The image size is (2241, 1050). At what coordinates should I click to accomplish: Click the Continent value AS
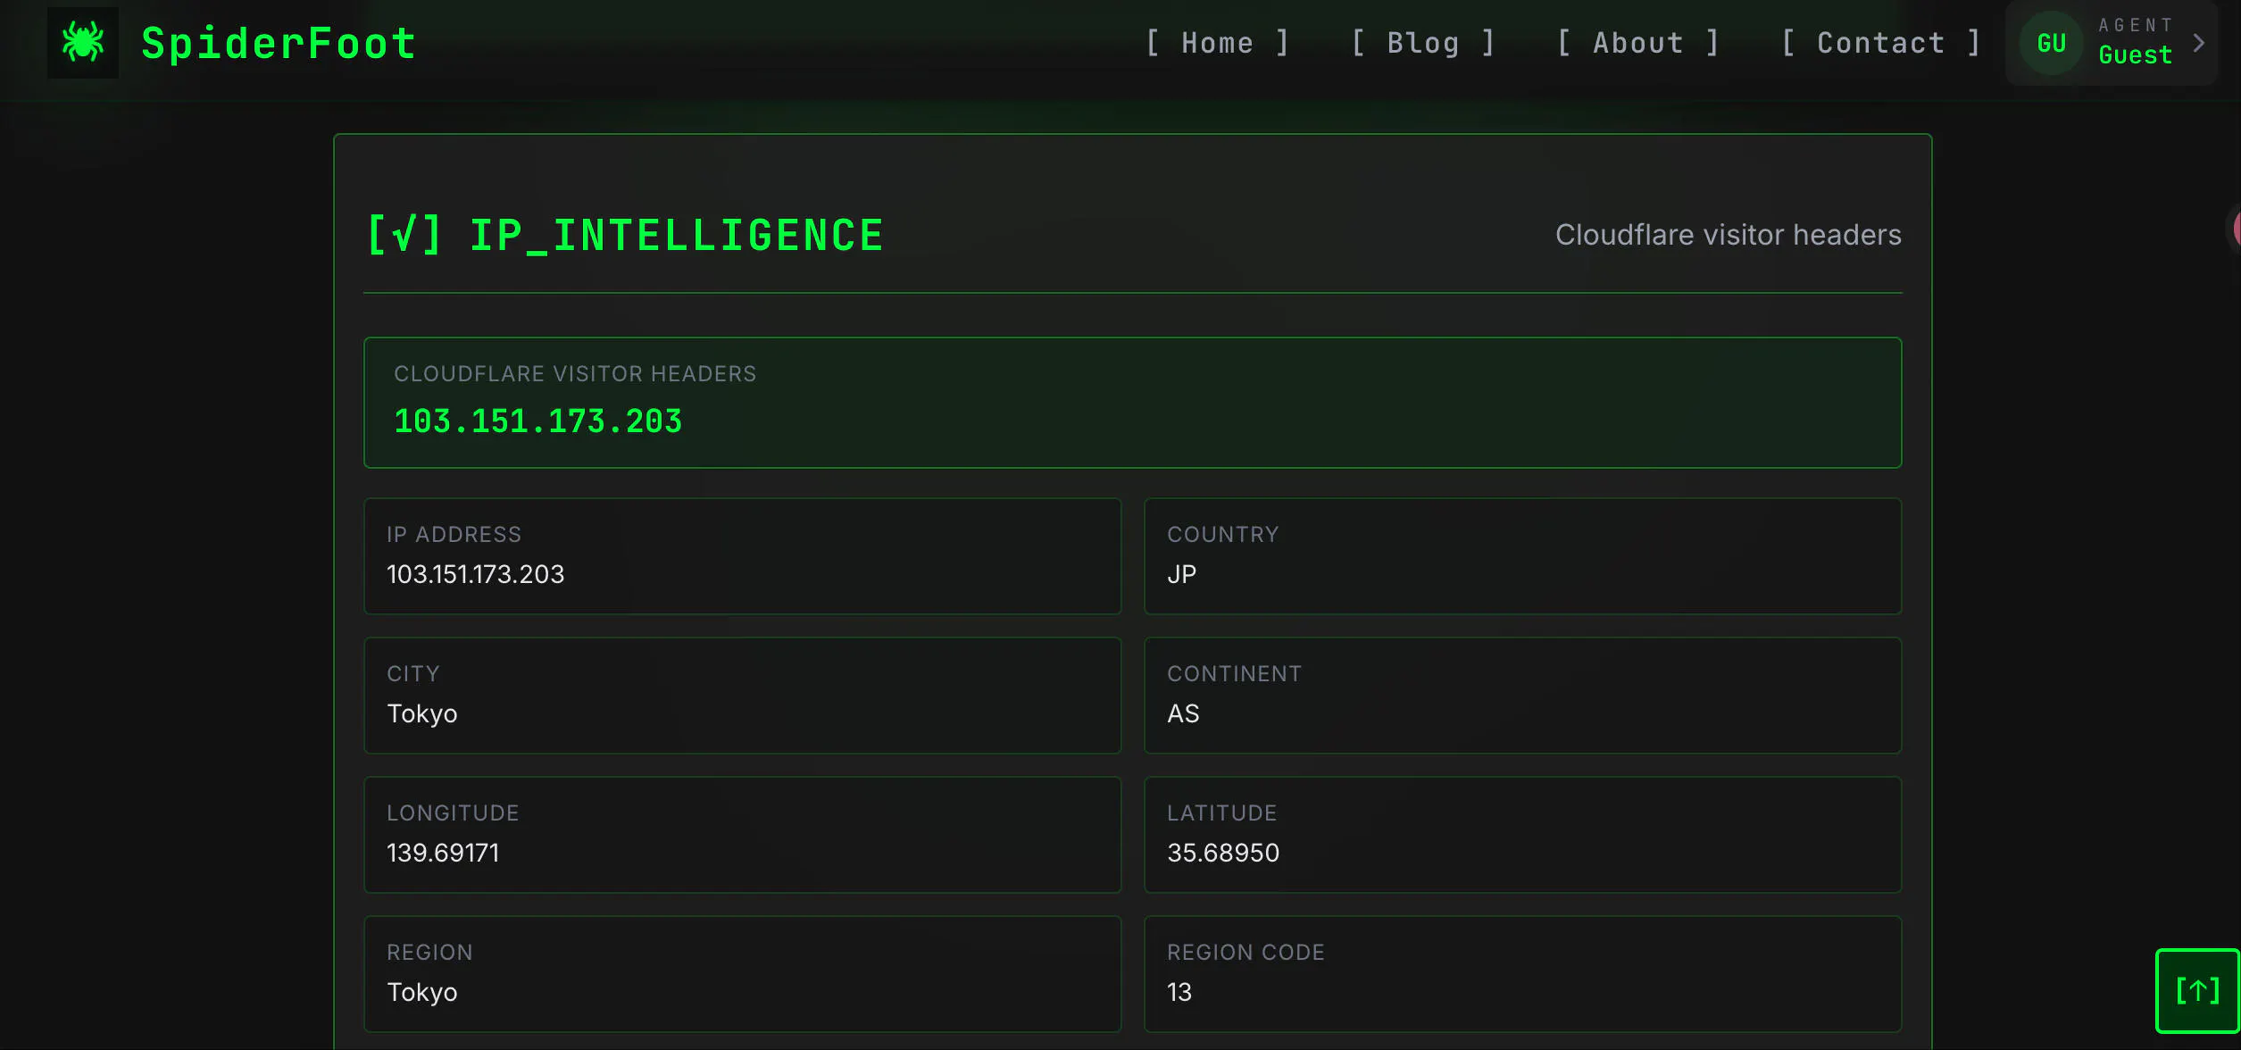tap(1183, 713)
